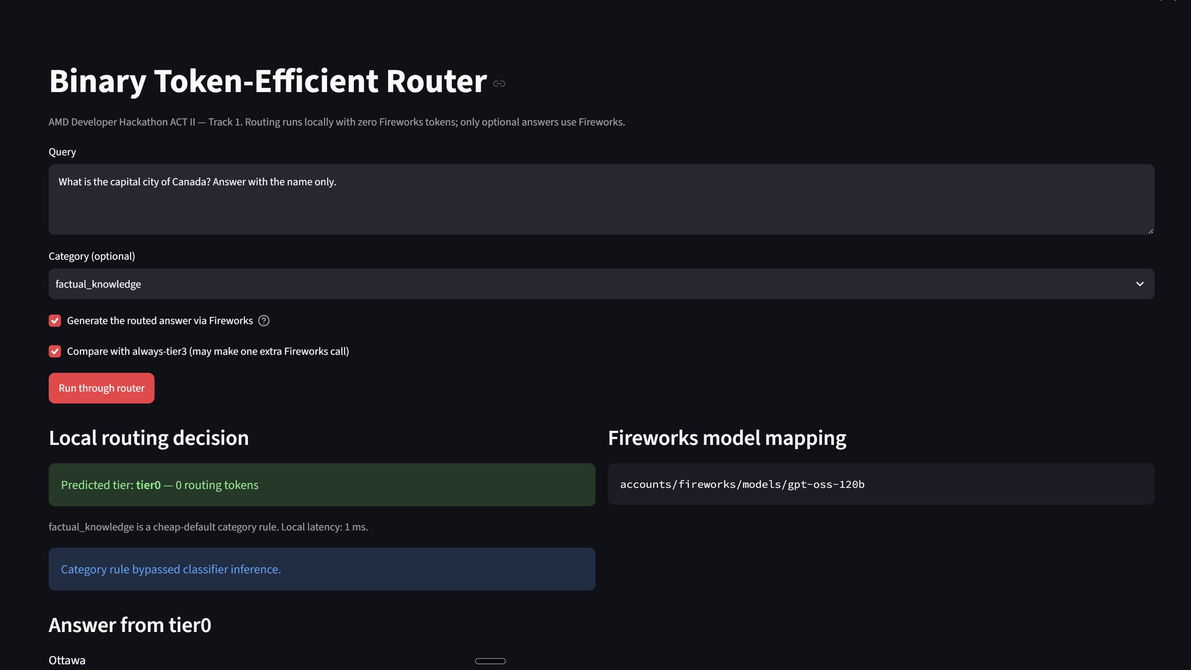1191x670 pixels.
Task: Click the factual_knowledge cheap-default rule explanation text
Action: [x=208, y=527]
